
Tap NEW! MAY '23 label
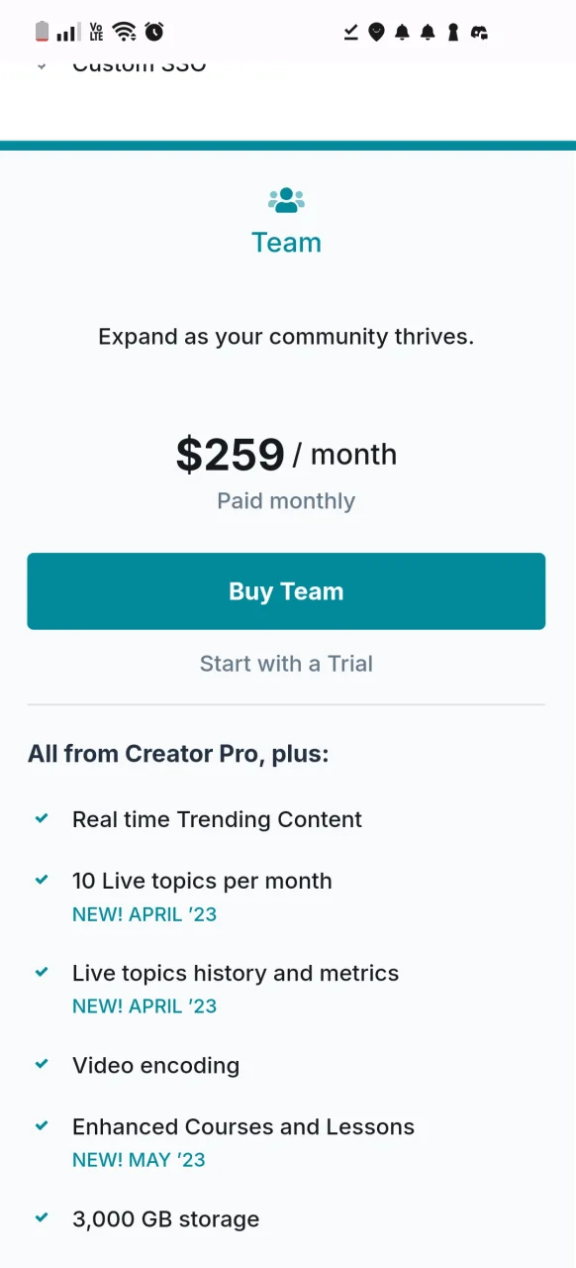139,1160
